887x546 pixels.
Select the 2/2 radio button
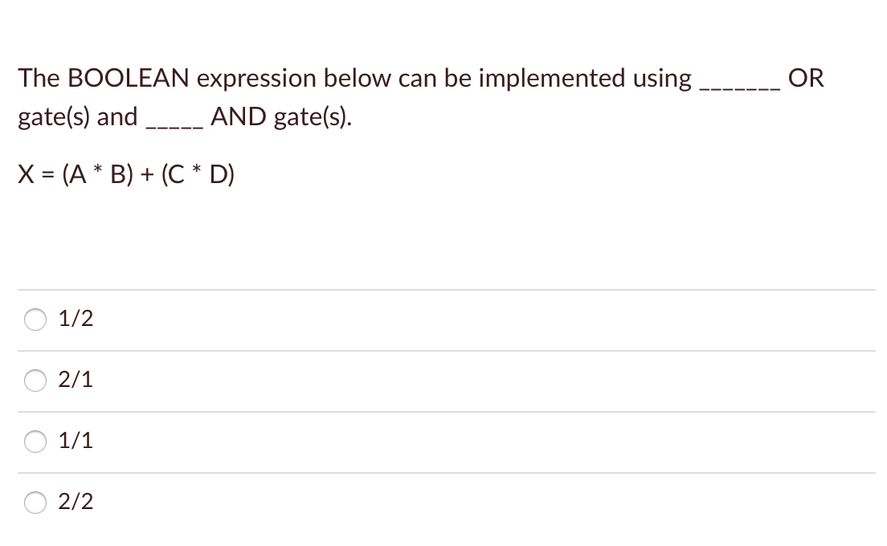[35, 503]
